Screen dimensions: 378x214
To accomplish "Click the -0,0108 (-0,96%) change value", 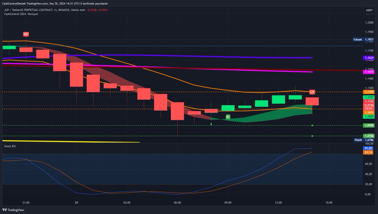I will [x=97, y=10].
